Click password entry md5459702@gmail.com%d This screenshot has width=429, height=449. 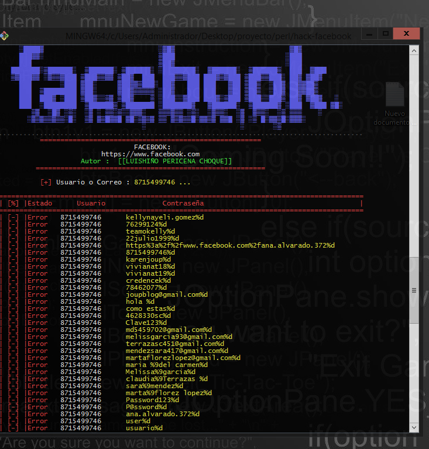click(x=169, y=330)
